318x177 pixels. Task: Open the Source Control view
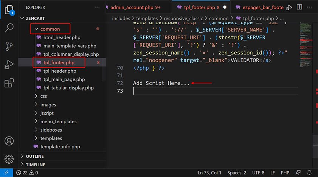point(9,47)
